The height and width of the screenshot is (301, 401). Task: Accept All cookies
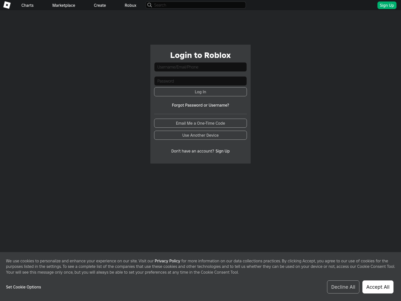click(x=378, y=287)
